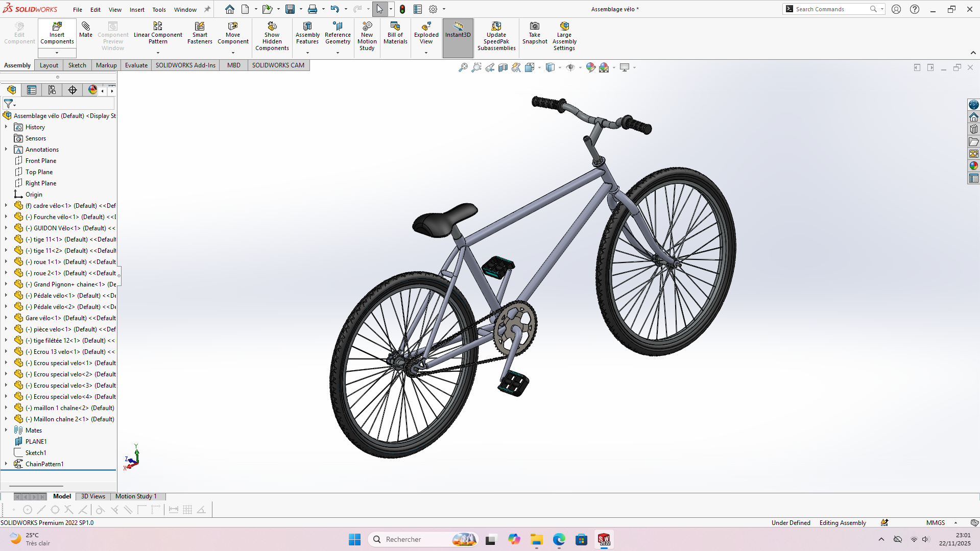
Task: Take Snapshot of the assembly
Action: pyautogui.click(x=535, y=33)
